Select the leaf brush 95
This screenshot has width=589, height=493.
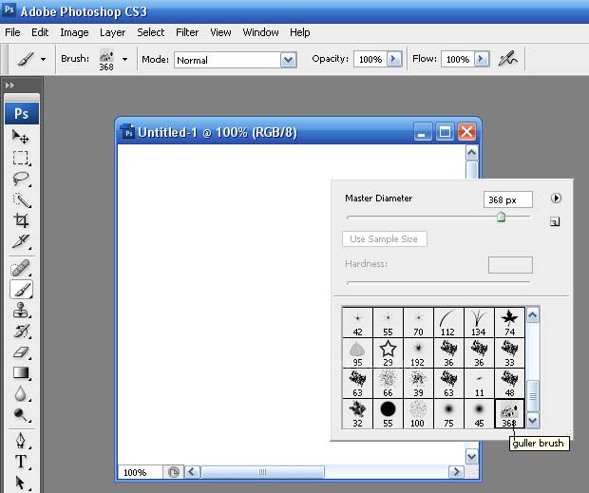point(357,353)
